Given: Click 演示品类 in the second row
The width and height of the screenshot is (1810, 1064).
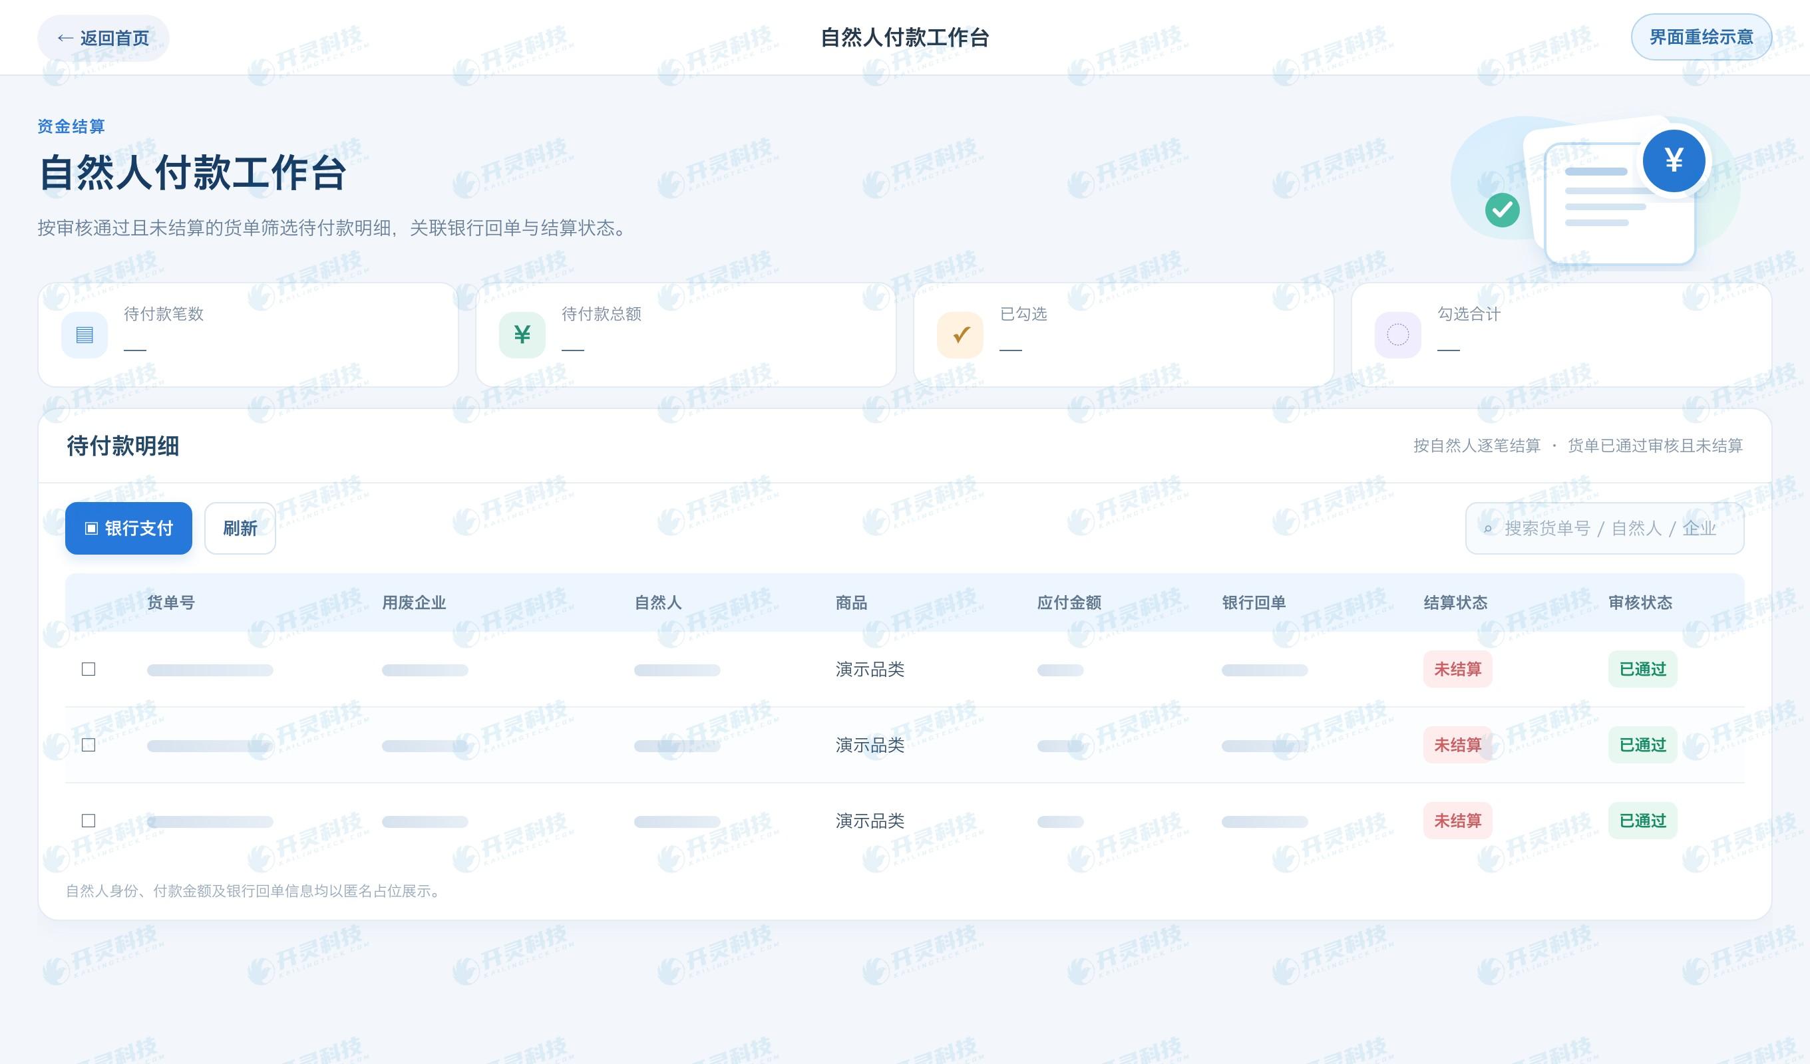Looking at the screenshot, I should coord(870,745).
